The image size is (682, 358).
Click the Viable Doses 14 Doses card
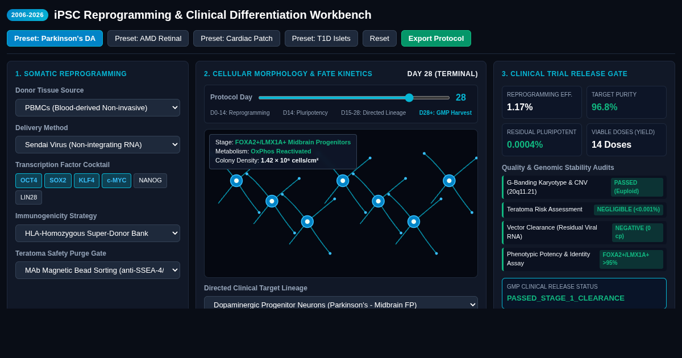(x=626, y=140)
